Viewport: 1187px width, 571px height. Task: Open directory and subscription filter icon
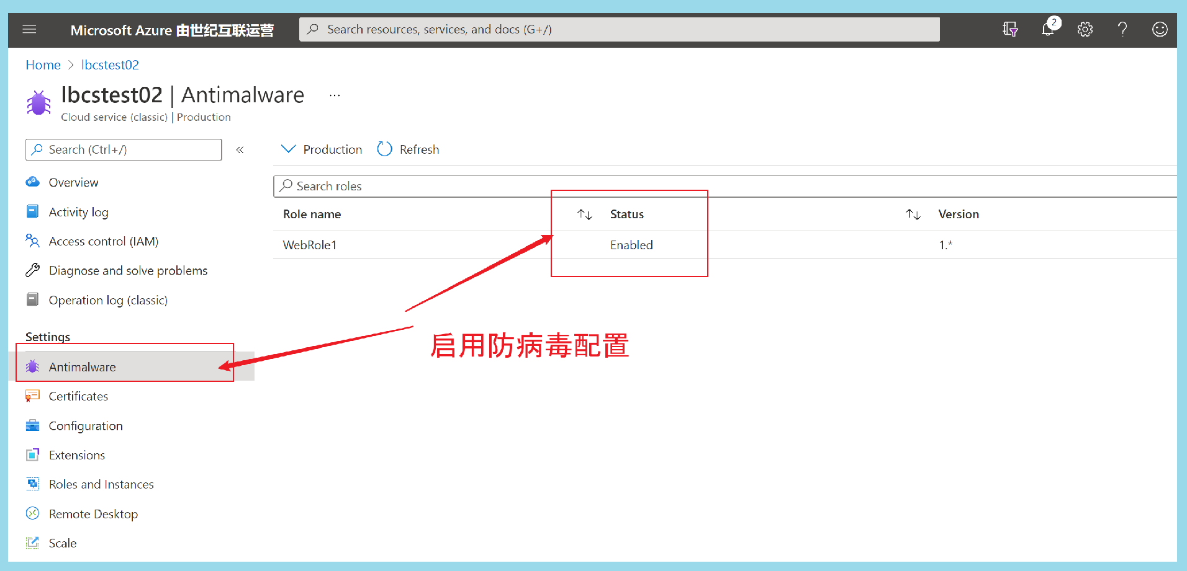[x=1010, y=29]
